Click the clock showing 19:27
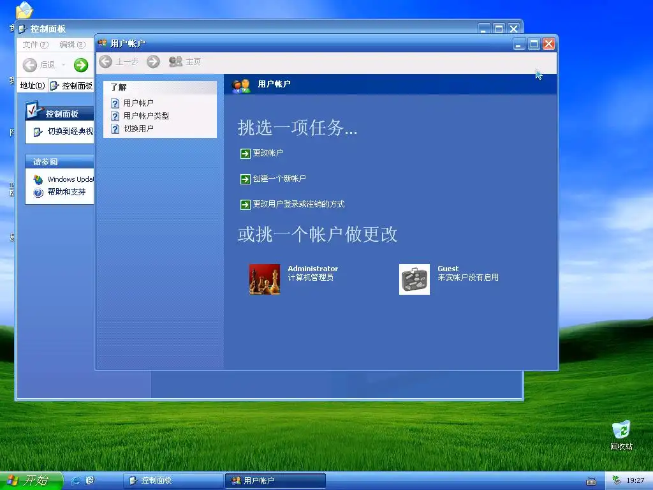Screen dimensions: 653x490 (636, 480)
